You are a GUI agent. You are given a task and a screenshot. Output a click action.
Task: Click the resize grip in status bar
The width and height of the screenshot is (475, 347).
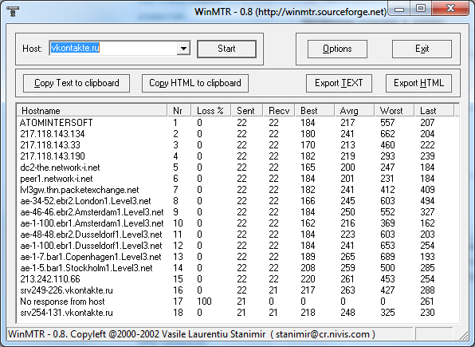(x=464, y=335)
